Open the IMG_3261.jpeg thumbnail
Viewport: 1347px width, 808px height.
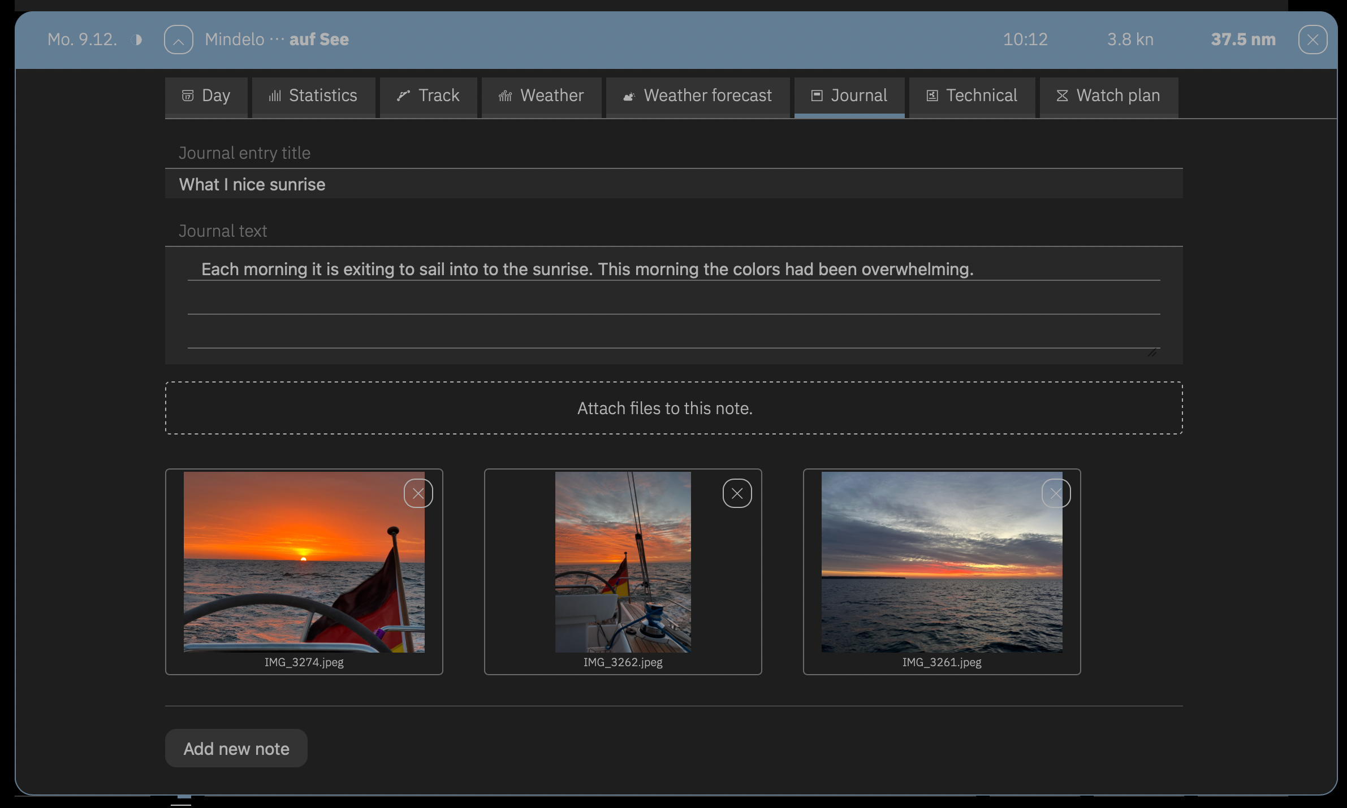(927, 571)
